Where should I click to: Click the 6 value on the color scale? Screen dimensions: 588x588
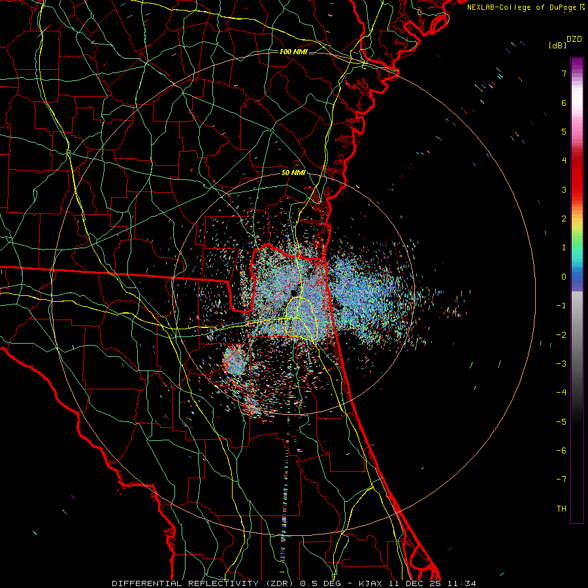point(564,103)
